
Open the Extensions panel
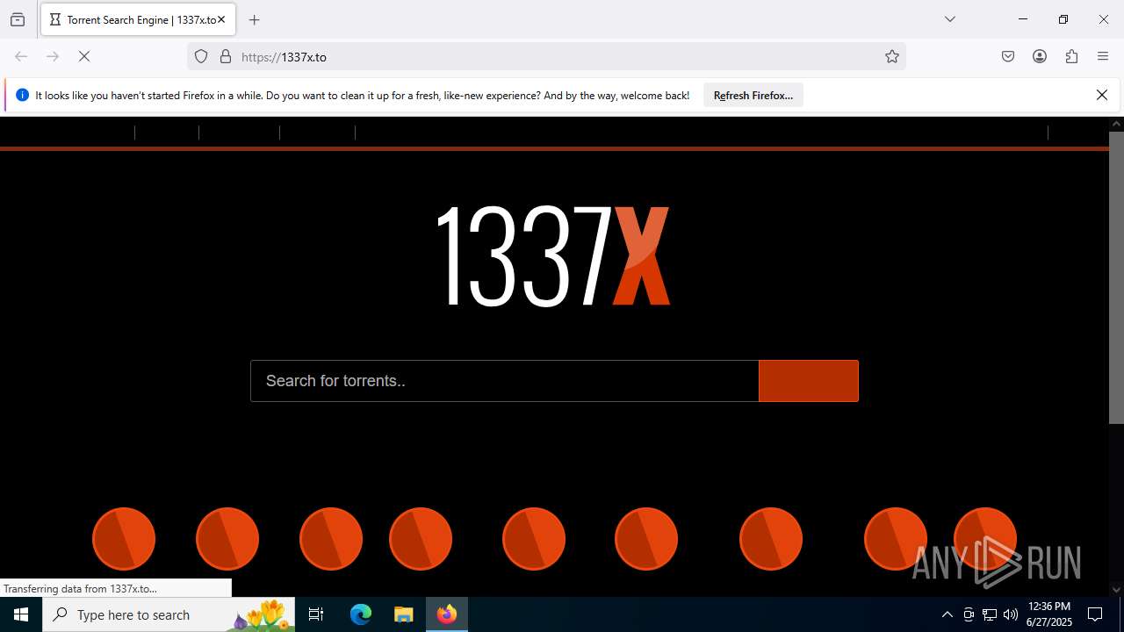coord(1071,56)
